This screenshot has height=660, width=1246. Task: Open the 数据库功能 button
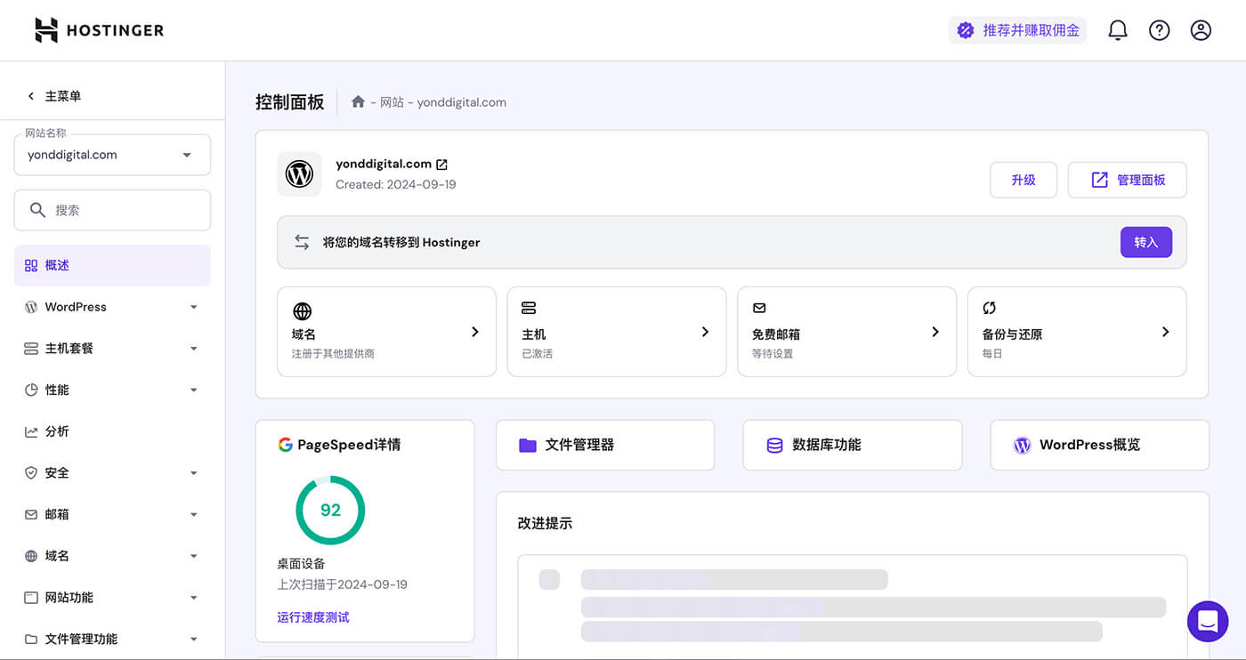click(853, 445)
